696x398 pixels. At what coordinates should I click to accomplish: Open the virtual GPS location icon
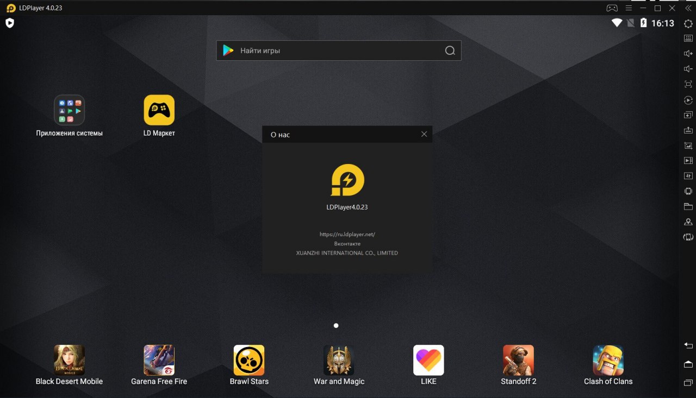pos(688,222)
